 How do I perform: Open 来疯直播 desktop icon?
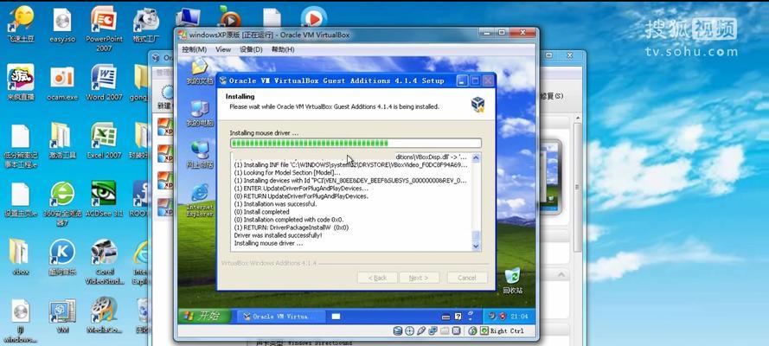(20, 82)
